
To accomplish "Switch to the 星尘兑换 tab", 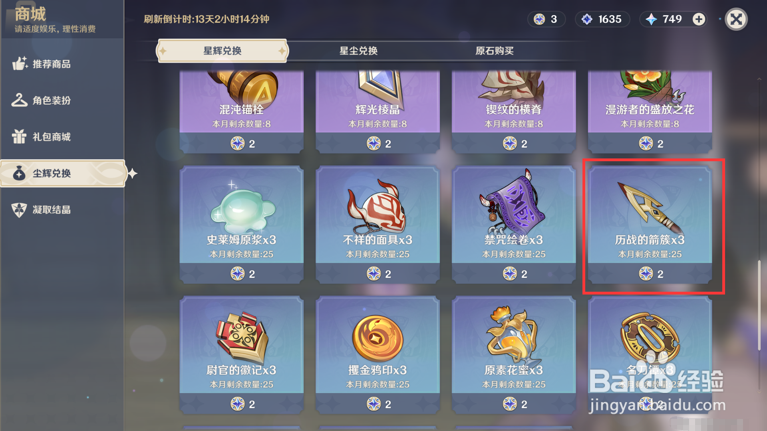I will 358,51.
